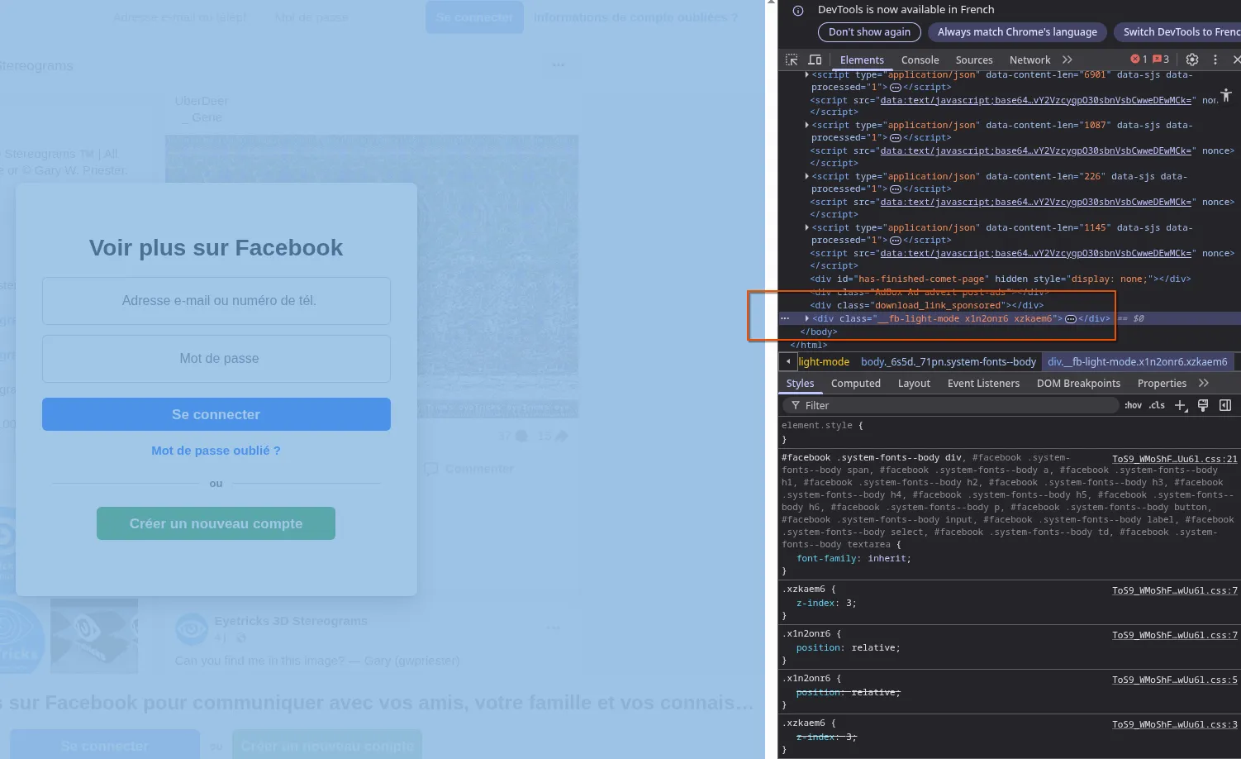The width and height of the screenshot is (1241, 759).
Task: Toggle the device toolbar icon
Action: (x=815, y=60)
